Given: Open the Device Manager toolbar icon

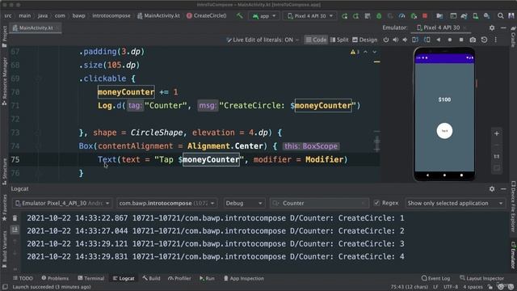Looking at the screenshot, I should click(x=476, y=15).
